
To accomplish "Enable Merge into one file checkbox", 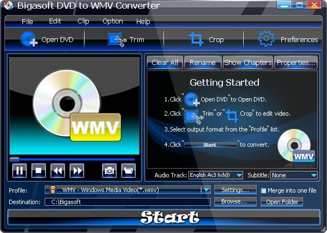I will point(264,190).
